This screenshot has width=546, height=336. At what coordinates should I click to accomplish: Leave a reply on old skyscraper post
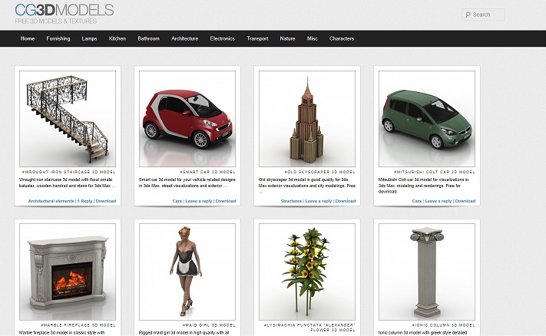tap(319, 201)
